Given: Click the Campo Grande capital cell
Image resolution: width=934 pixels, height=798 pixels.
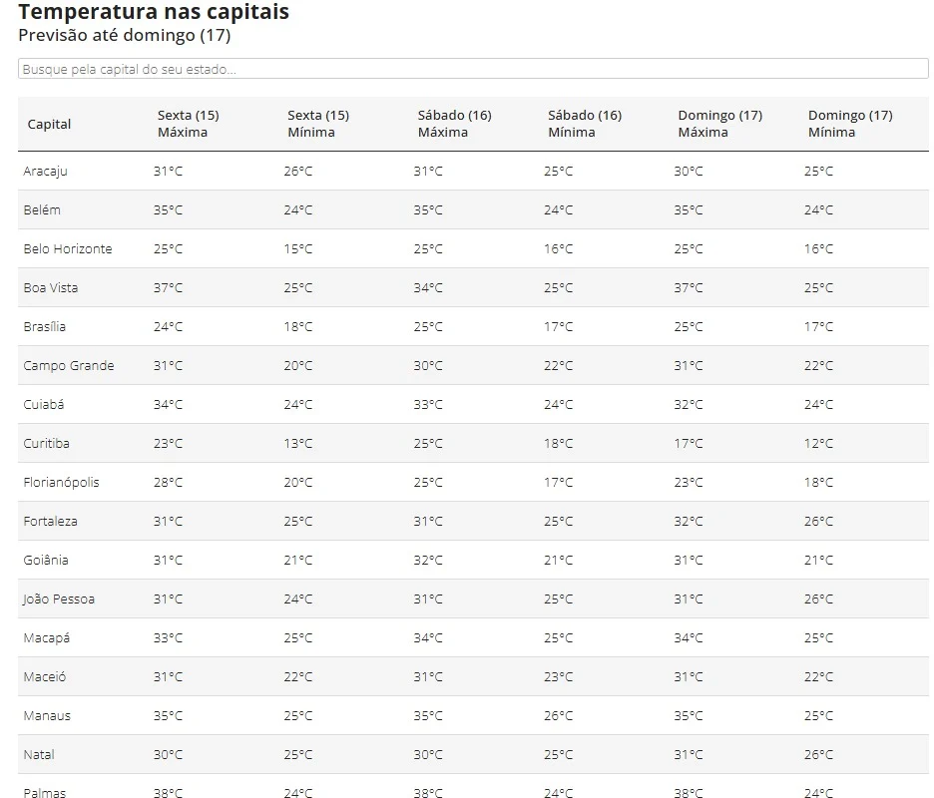Looking at the screenshot, I should pyautogui.click(x=69, y=366).
